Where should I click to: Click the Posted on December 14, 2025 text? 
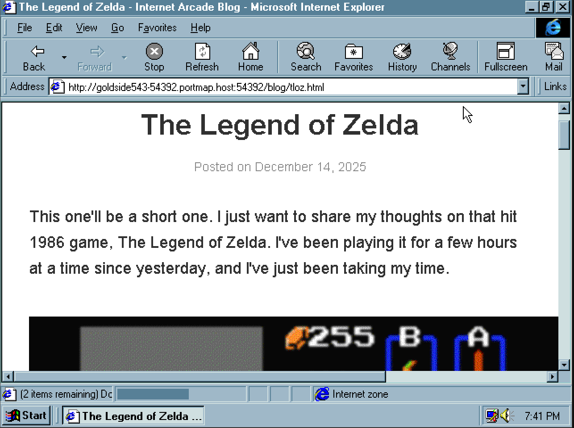[280, 167]
